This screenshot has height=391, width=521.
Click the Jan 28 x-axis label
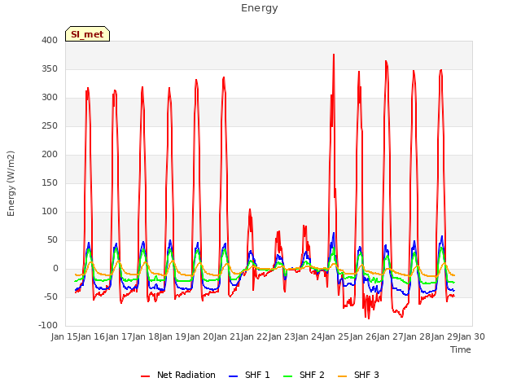(x=417, y=336)
